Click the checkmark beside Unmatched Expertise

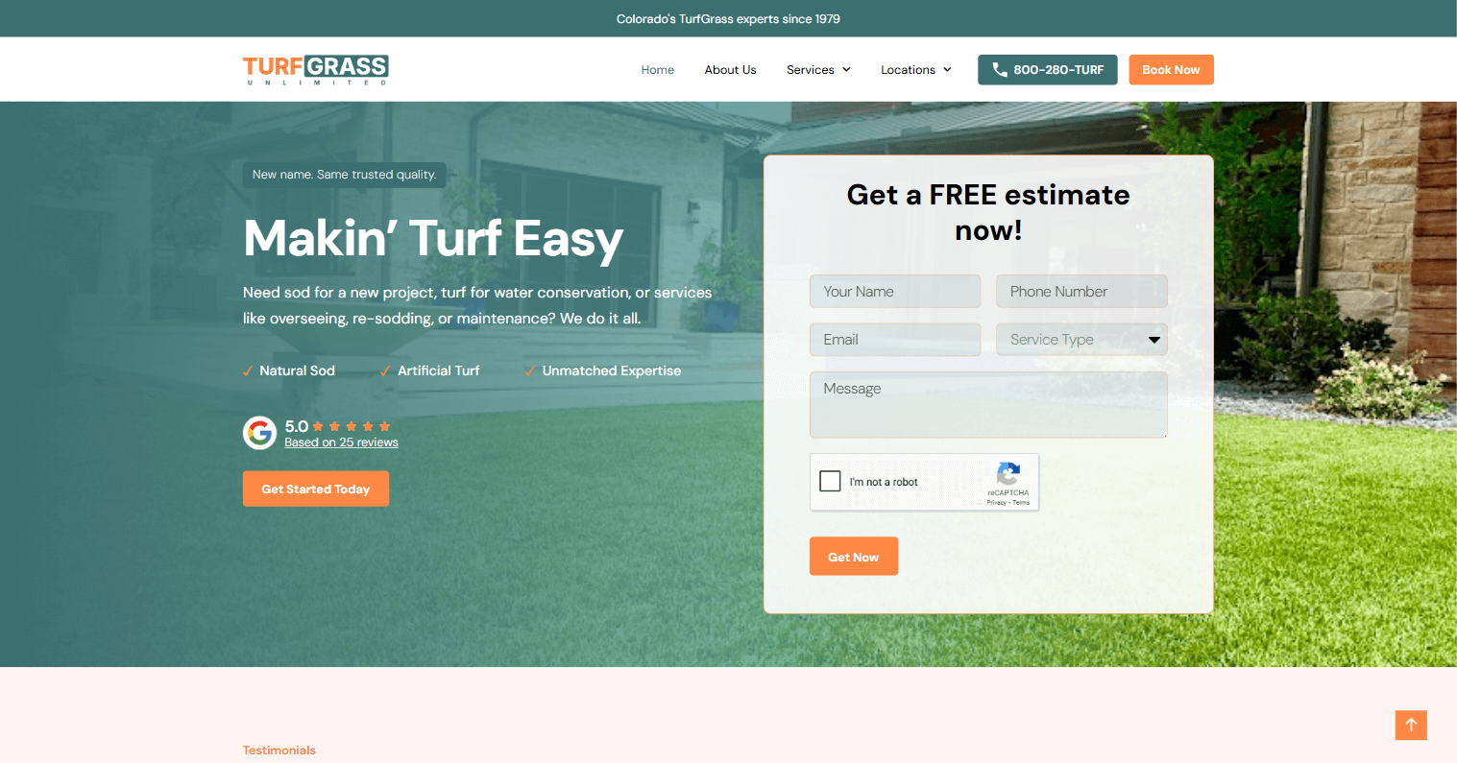click(529, 370)
